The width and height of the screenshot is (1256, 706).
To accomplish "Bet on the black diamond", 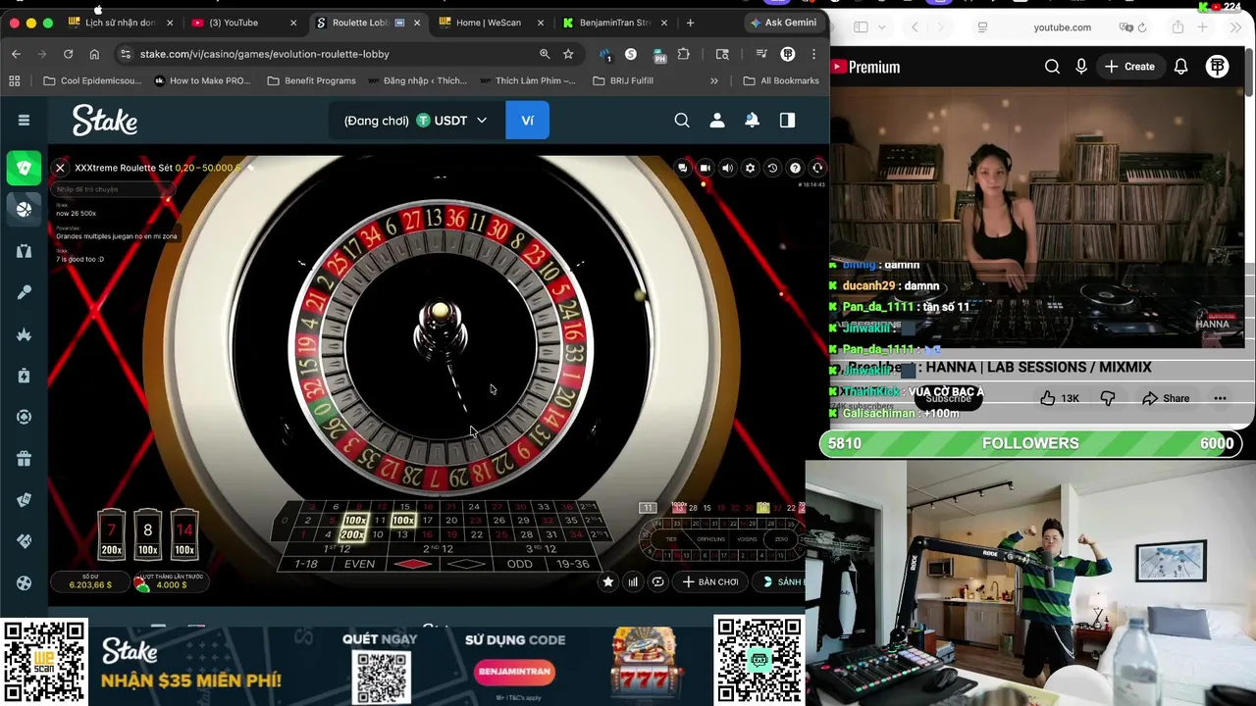I will tap(467, 564).
